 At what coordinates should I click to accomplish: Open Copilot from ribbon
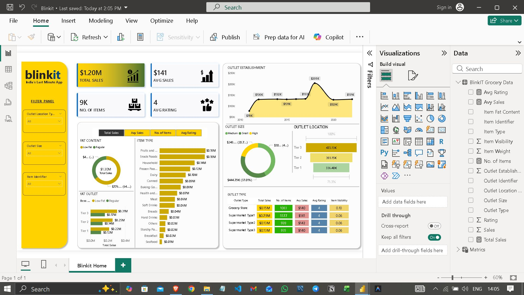point(329,37)
